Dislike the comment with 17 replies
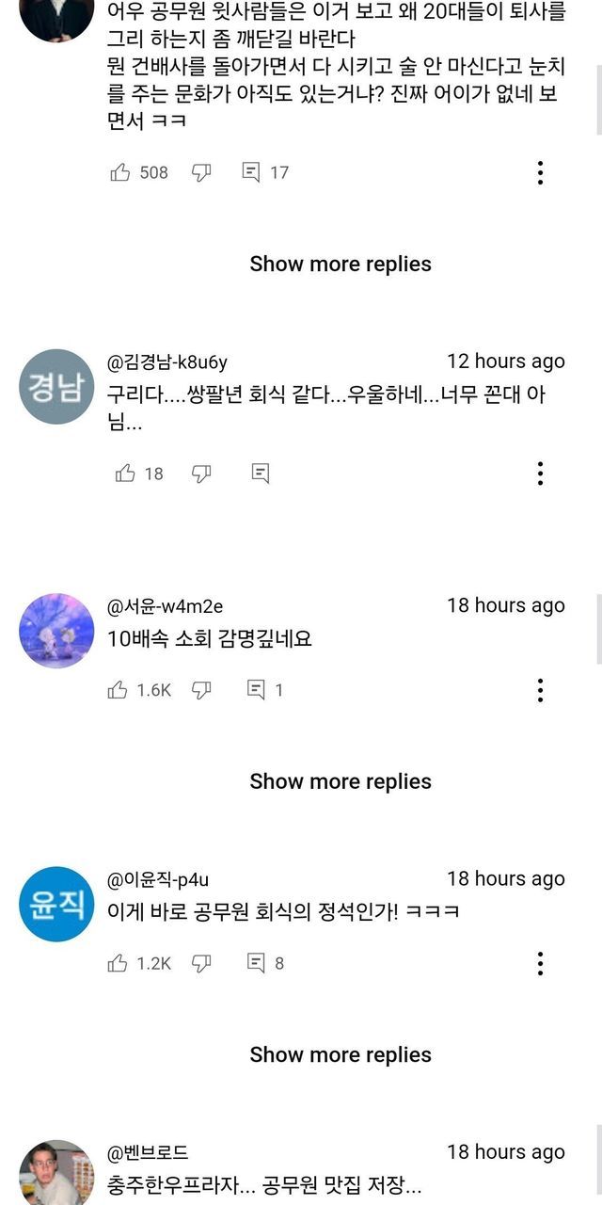602x1205 pixels. click(201, 172)
